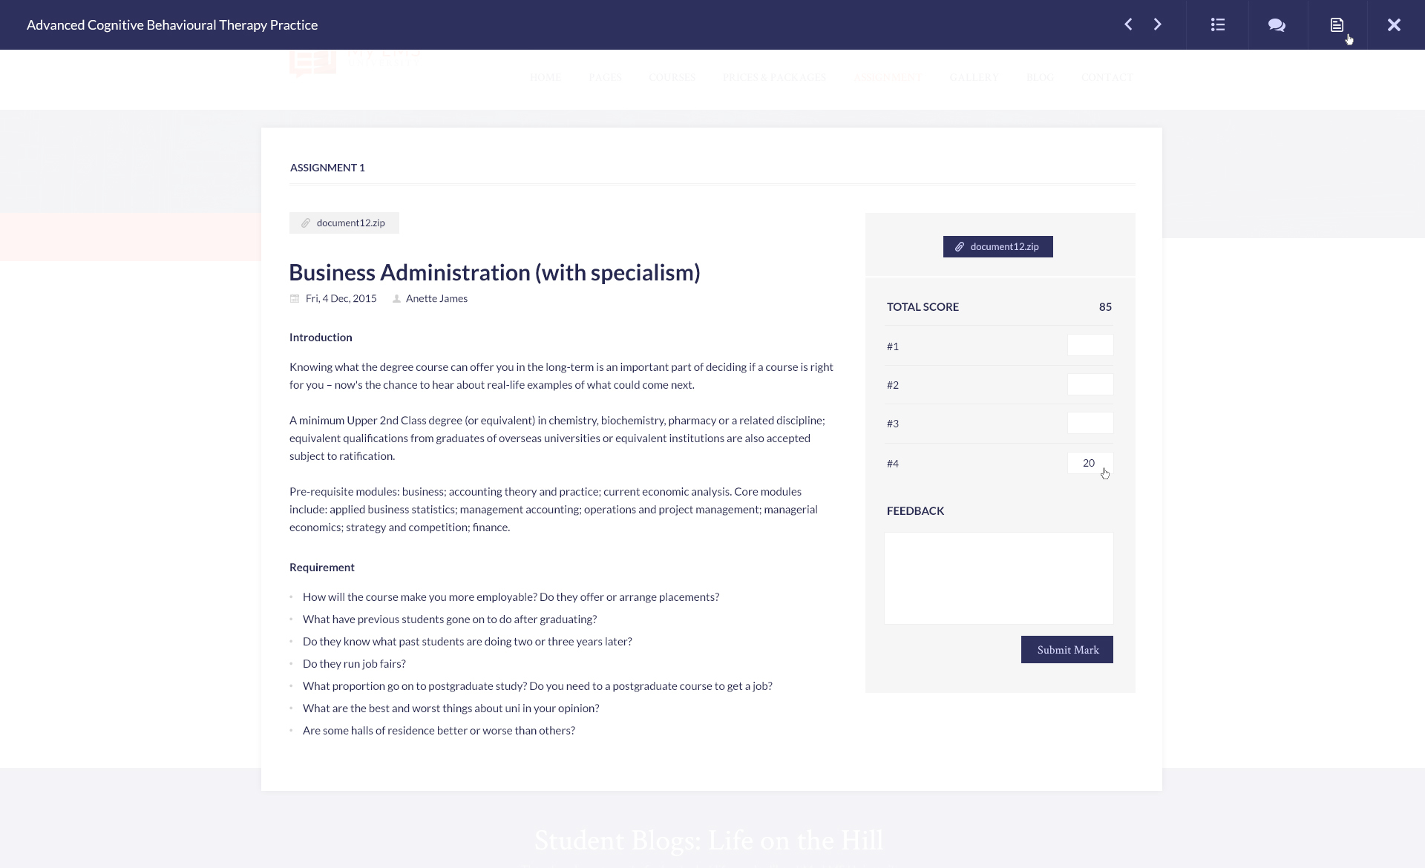This screenshot has height=868, width=1425.
Task: Click the score field for #3
Action: (x=1090, y=424)
